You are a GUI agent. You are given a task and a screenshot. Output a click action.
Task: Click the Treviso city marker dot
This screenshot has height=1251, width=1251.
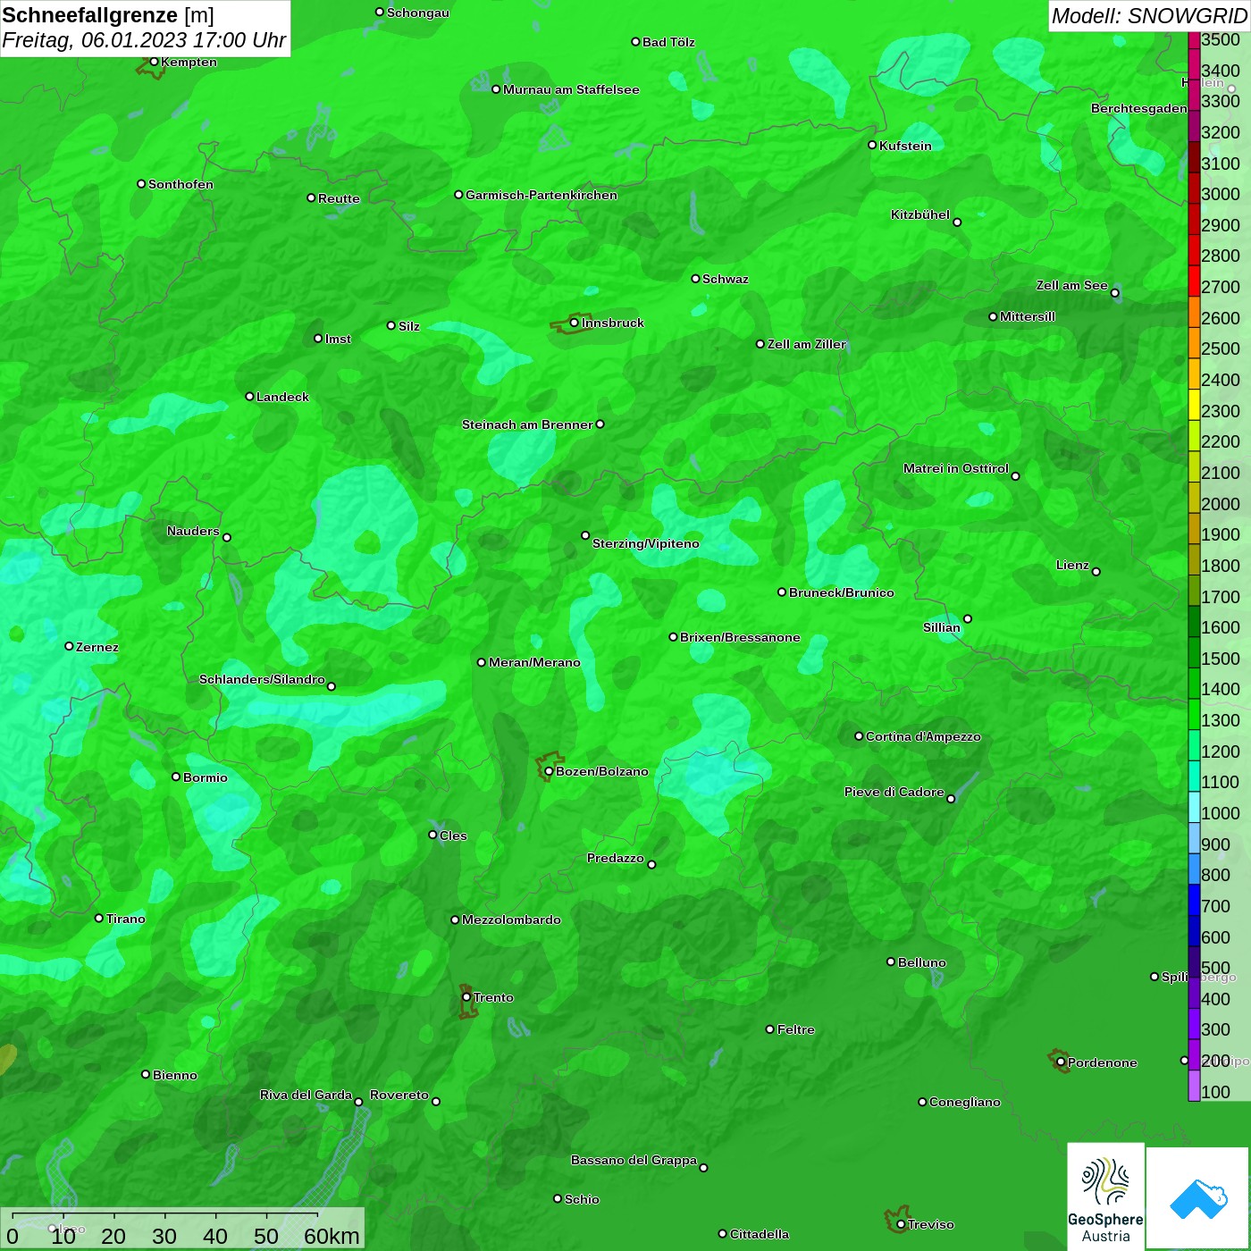[901, 1224]
